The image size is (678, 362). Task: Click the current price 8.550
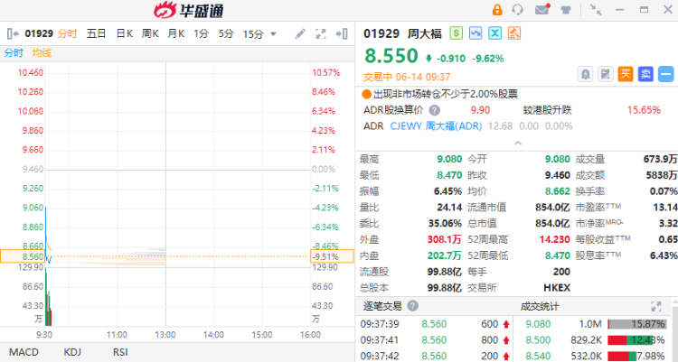coord(391,56)
